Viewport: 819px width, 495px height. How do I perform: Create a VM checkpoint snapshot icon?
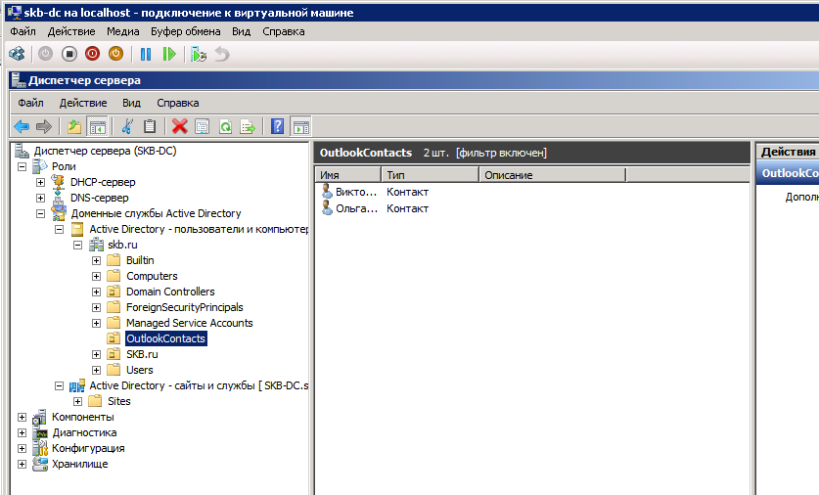[199, 54]
